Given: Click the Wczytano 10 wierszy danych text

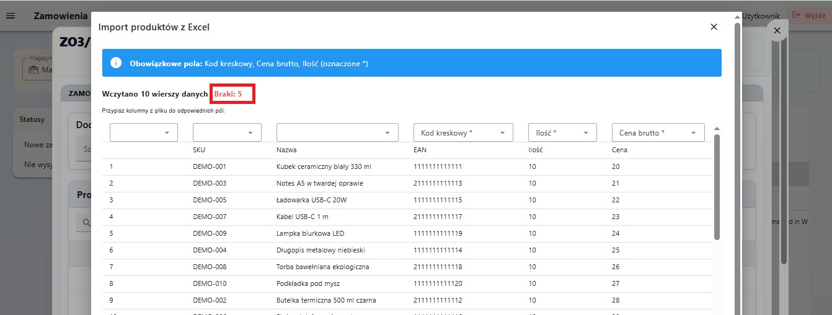Looking at the screenshot, I should click(x=155, y=94).
